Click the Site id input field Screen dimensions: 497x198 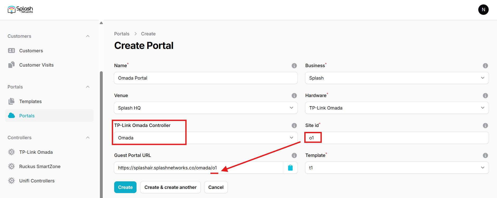(397, 138)
